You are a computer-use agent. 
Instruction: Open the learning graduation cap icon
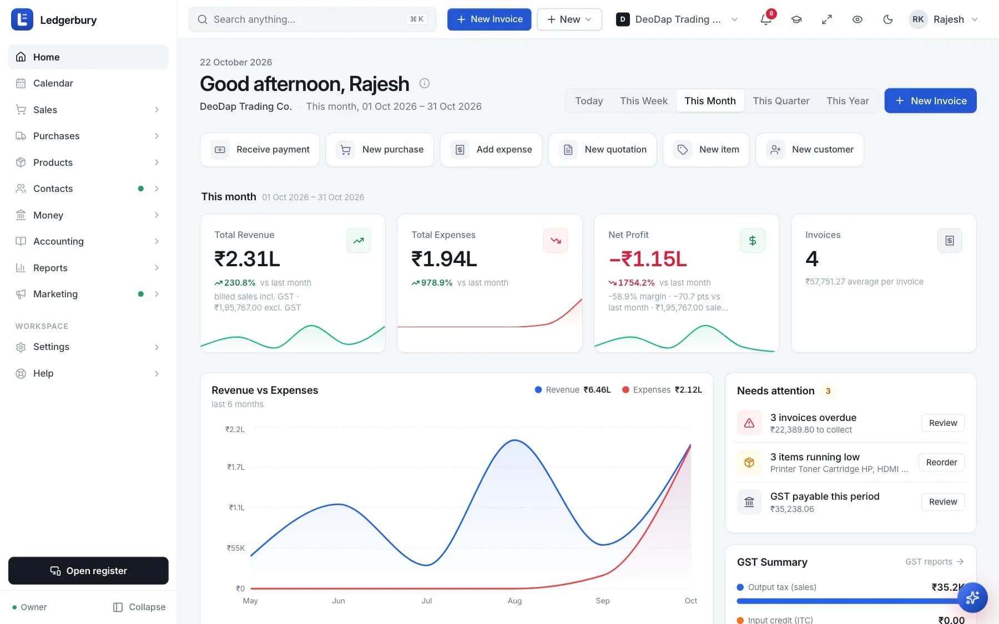tap(796, 19)
